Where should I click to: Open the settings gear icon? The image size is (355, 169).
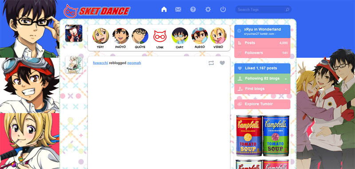pos(208,9)
